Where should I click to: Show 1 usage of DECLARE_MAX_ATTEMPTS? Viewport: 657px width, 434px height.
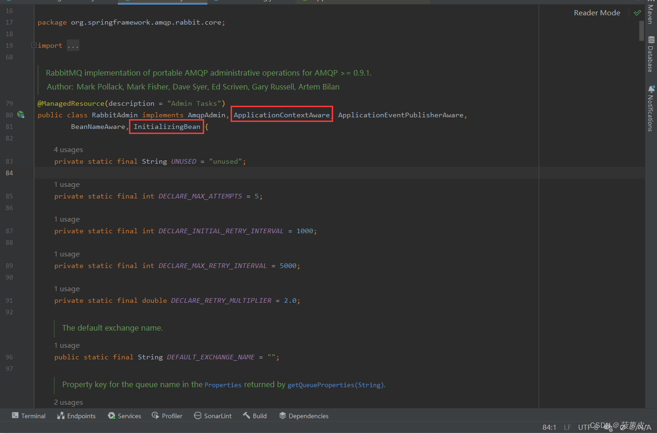[67, 185]
